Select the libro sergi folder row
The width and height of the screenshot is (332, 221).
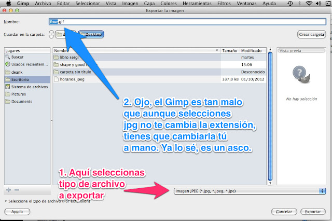pos(159,57)
